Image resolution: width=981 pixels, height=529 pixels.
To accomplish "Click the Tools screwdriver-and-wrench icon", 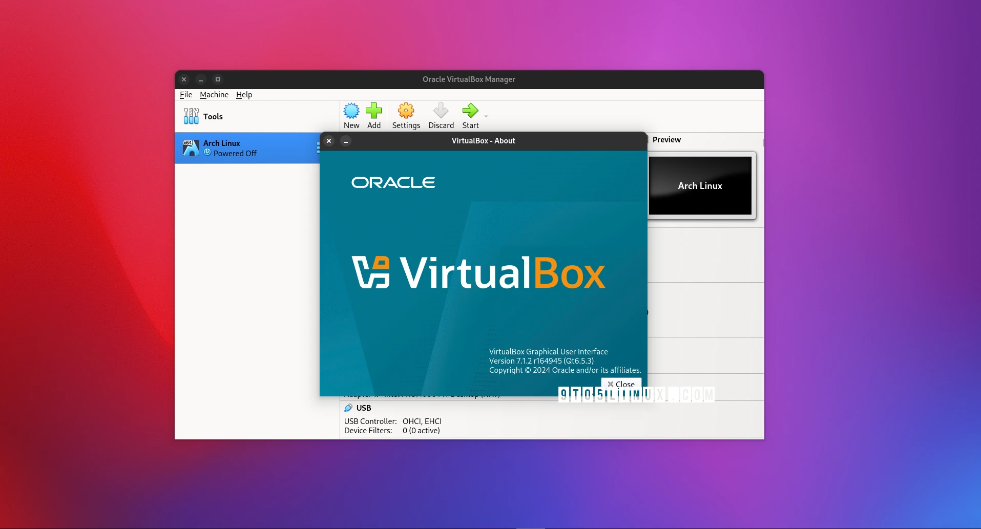I will pyautogui.click(x=190, y=116).
